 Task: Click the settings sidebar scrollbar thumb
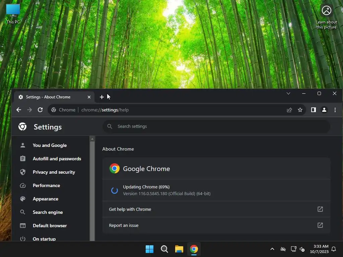(x=92, y=191)
